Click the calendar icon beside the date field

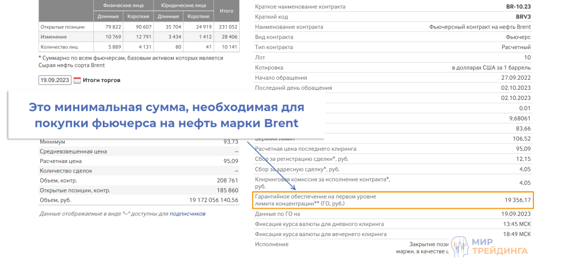click(77, 80)
